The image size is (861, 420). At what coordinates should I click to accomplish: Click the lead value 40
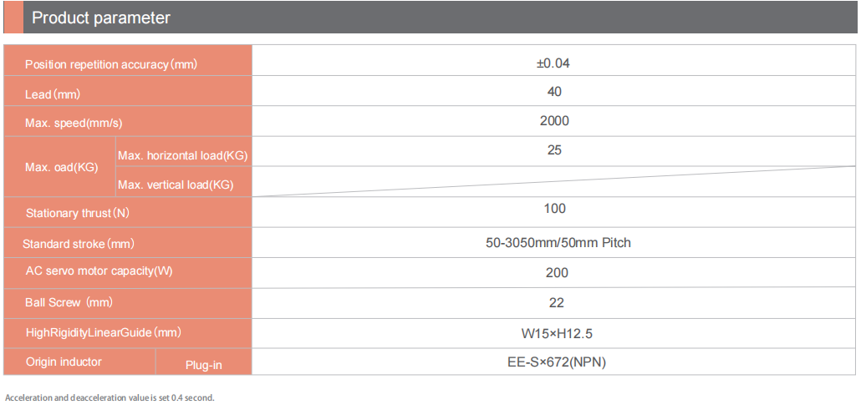[554, 91]
